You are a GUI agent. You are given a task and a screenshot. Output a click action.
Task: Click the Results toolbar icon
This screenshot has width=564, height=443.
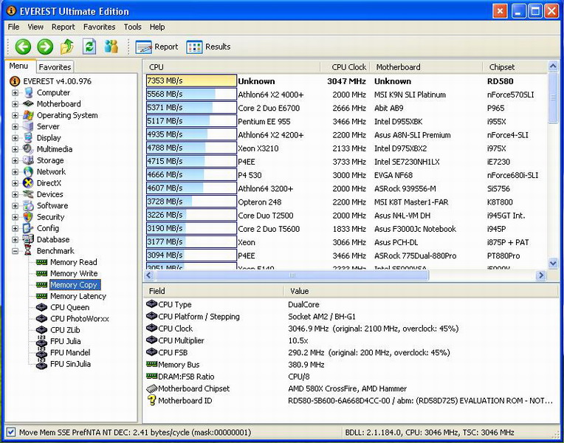[x=194, y=47]
